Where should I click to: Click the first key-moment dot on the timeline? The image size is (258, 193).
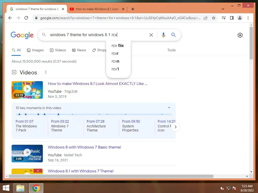coord(19,114)
